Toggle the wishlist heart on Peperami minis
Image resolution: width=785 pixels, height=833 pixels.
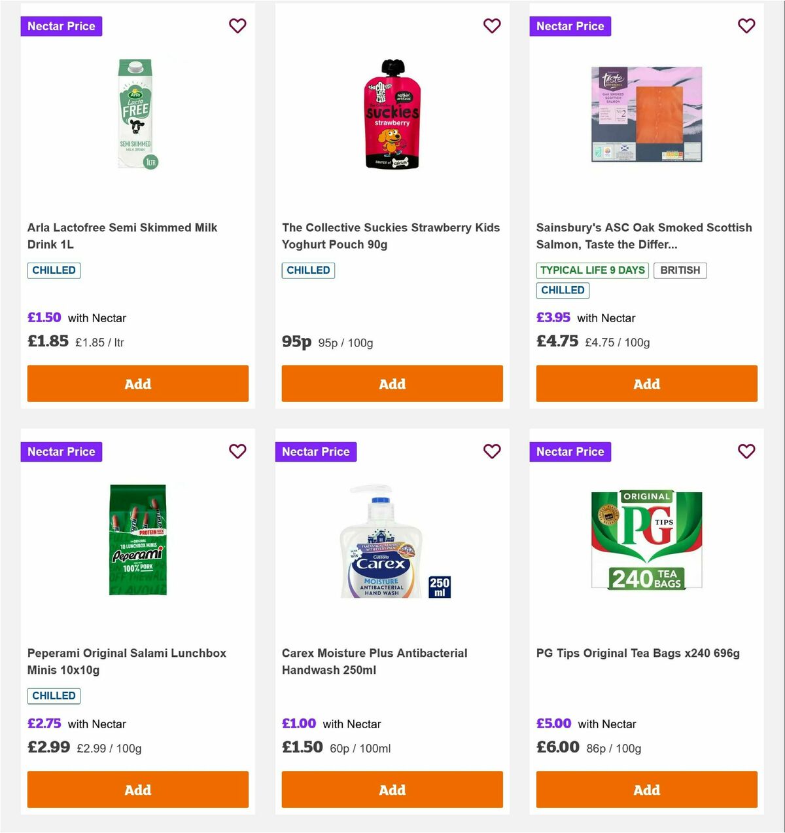coord(237,451)
